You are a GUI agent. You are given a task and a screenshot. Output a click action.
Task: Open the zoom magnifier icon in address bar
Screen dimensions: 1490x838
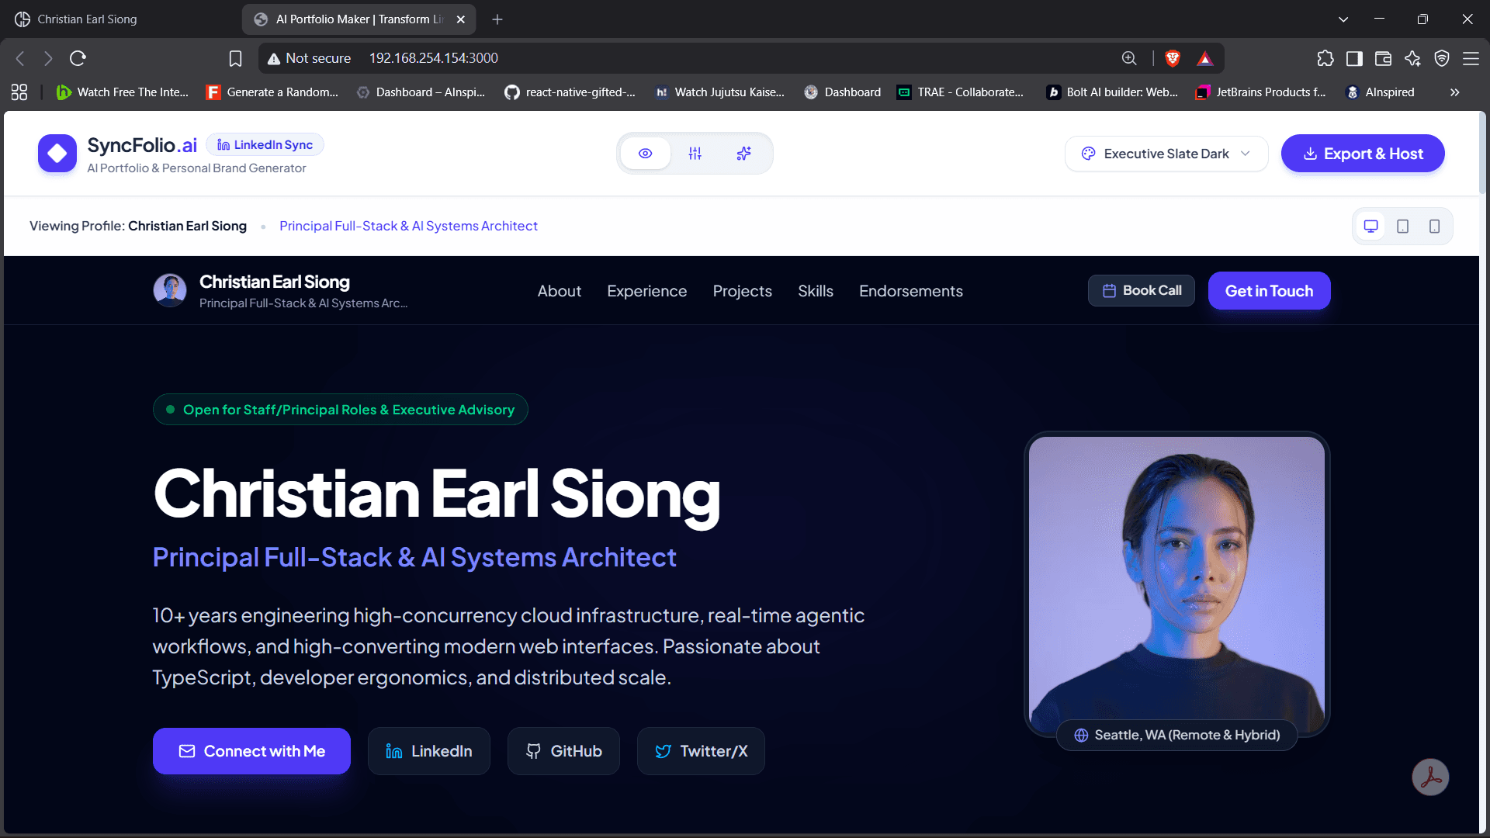1129,58
